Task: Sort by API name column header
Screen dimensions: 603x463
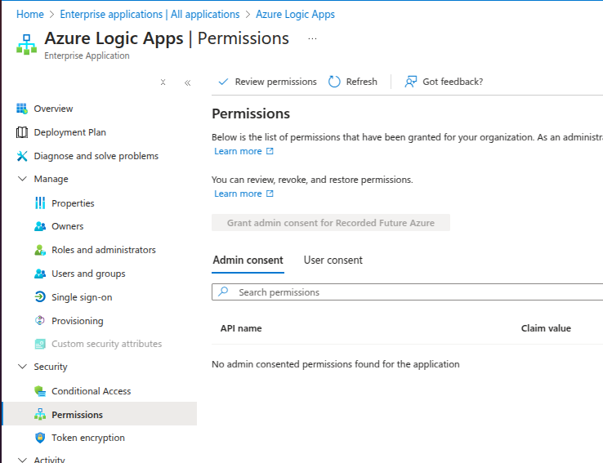Action: coord(241,328)
